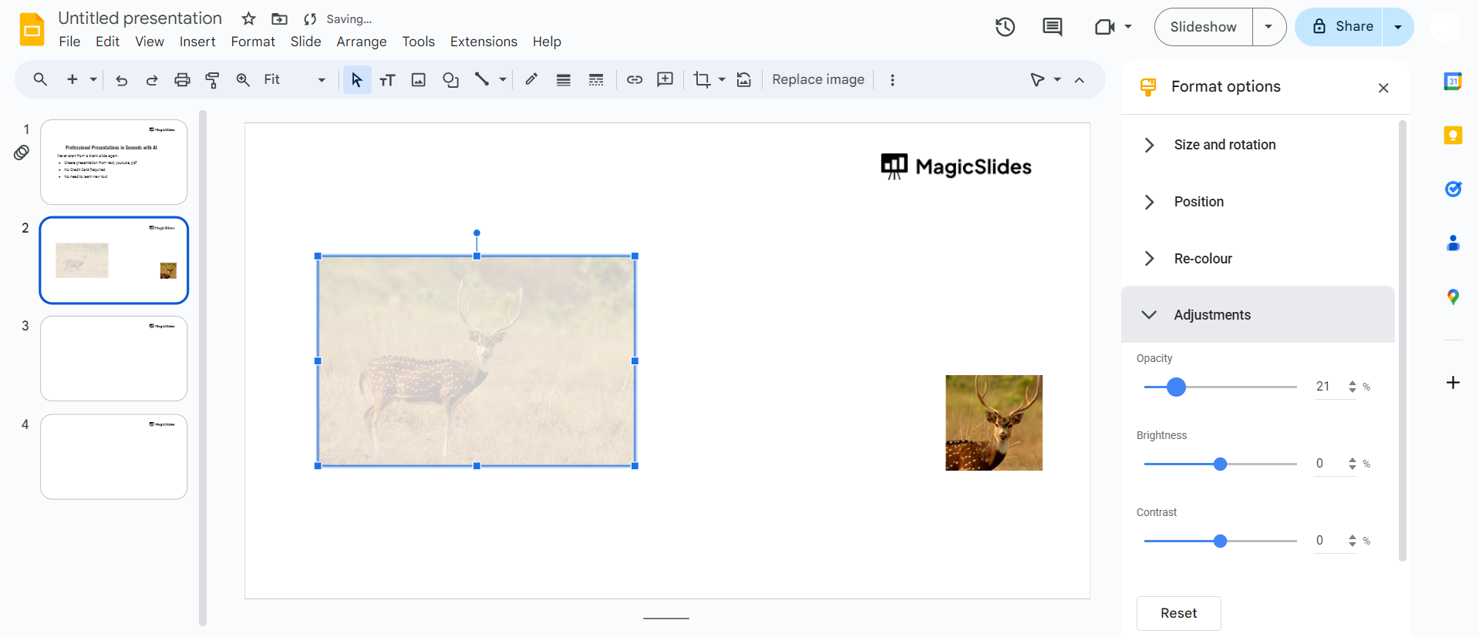
Task: Choose the Select cursor tool
Action: click(x=356, y=79)
